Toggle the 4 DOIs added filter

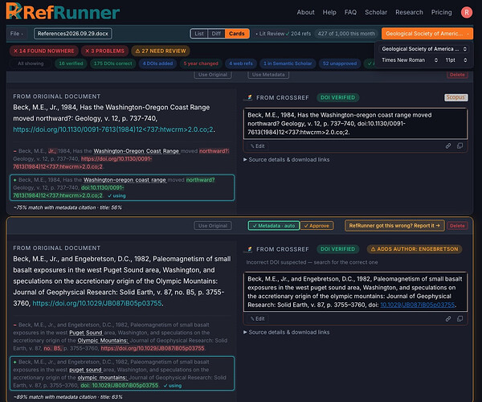pos(157,64)
